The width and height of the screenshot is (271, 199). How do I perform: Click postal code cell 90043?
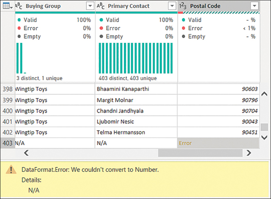pos(219,122)
